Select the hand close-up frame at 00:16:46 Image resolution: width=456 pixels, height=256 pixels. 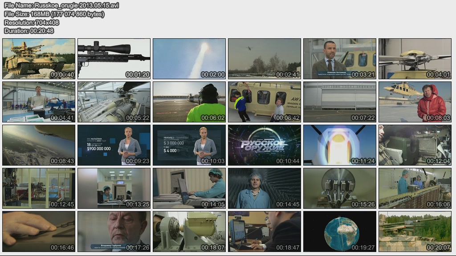coord(39,232)
